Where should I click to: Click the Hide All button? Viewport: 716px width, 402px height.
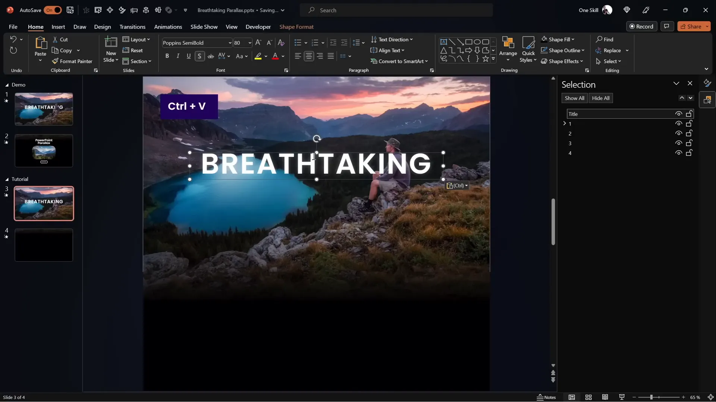[x=601, y=98]
